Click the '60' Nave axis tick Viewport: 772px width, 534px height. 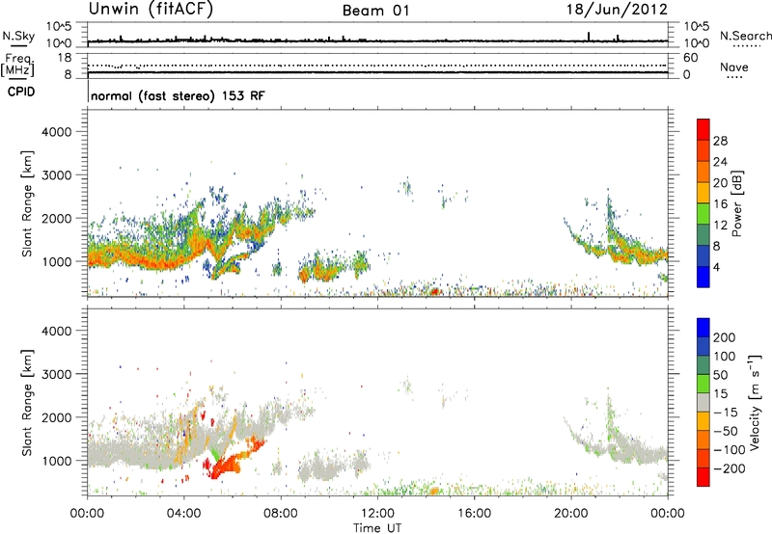click(690, 58)
